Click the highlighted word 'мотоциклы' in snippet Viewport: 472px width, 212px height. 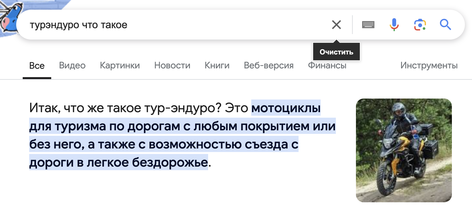coord(286,108)
